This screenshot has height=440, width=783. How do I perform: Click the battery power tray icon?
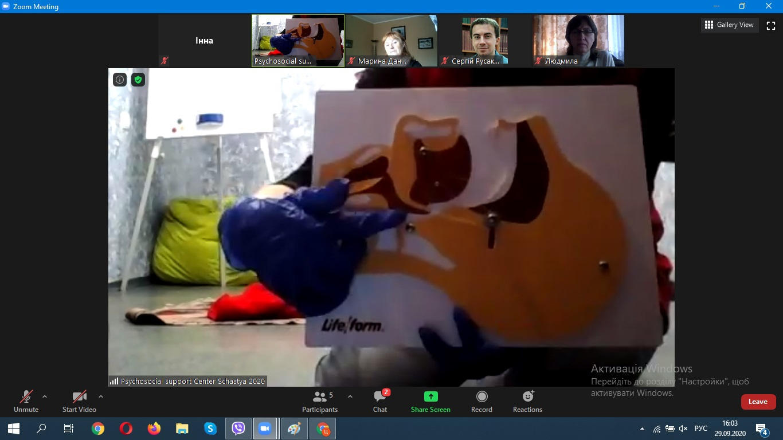click(x=670, y=429)
